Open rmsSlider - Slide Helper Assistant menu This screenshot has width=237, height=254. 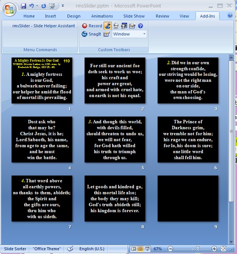44,26
